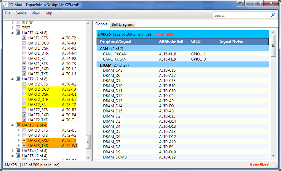Screen dimensions: 281x171
Task: Click the Peripheral/Signal column header
Action: click(115, 41)
